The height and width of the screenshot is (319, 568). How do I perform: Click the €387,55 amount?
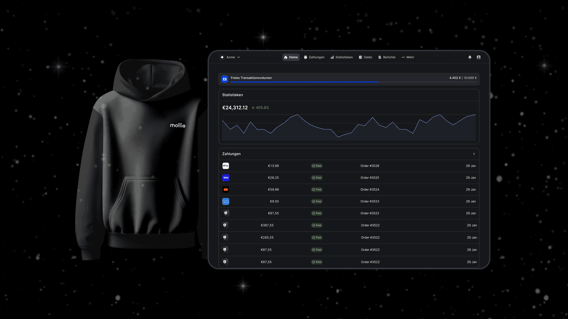click(x=267, y=225)
